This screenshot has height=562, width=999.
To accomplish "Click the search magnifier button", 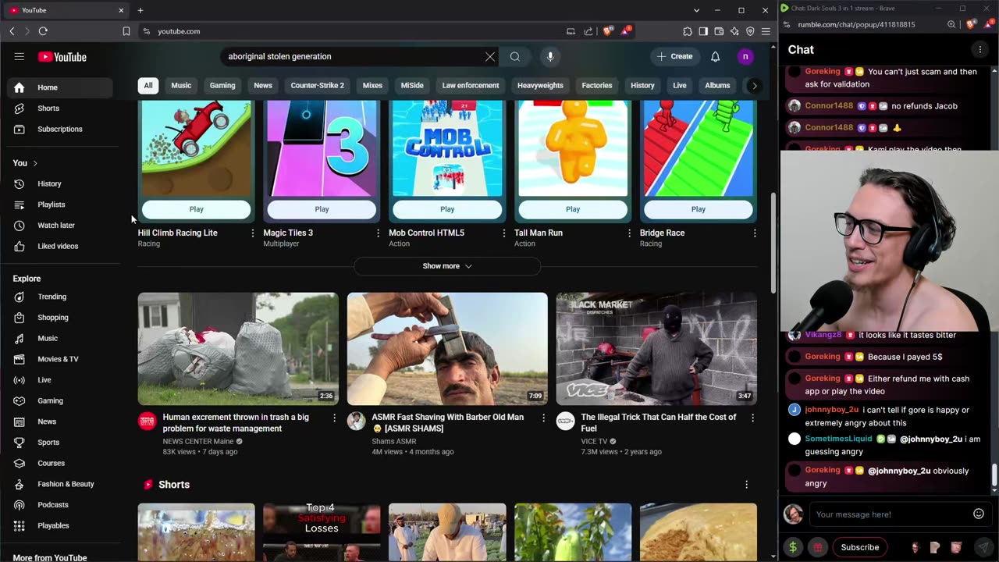I will [515, 56].
